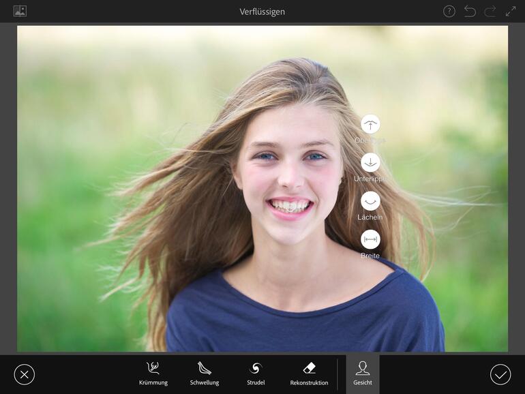525x394 pixels.
Task: Choose the Rekonstruktion eraser tool
Action: (x=309, y=374)
